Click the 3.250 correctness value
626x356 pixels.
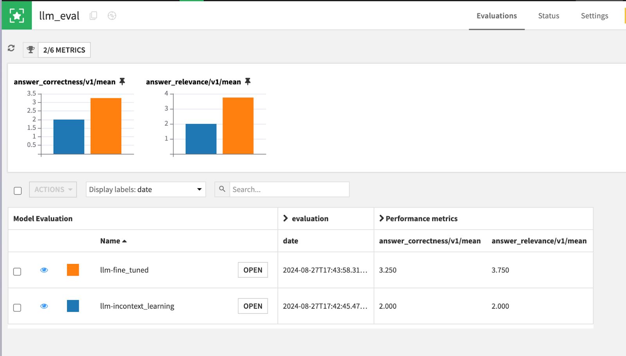388,270
